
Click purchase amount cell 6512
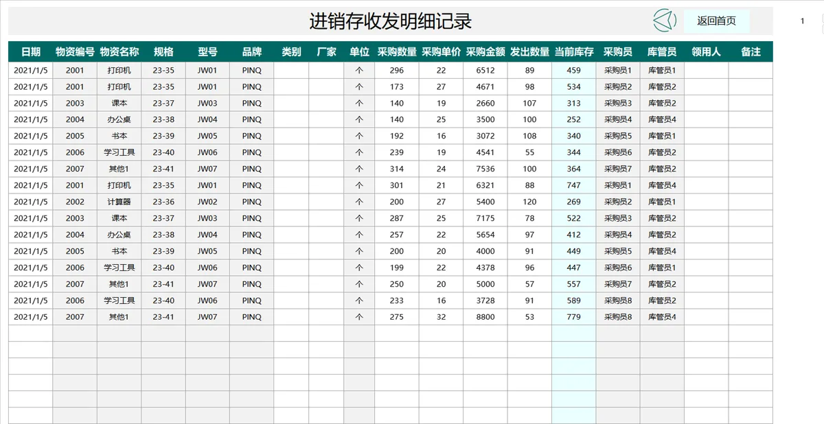click(x=485, y=70)
